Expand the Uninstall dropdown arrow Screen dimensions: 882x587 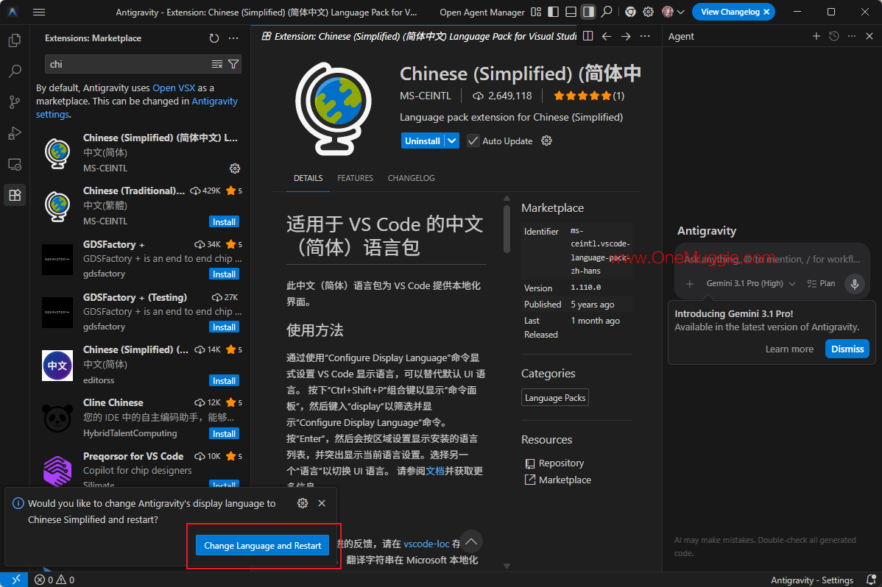pos(452,140)
